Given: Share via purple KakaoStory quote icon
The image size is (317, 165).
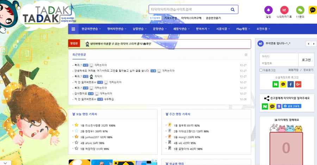Looking at the screenshot, I should point(279,106).
